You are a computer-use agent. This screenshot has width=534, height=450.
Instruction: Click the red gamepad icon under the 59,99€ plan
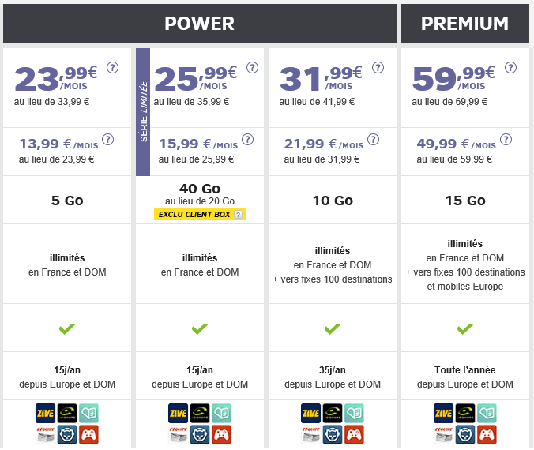[x=487, y=433]
